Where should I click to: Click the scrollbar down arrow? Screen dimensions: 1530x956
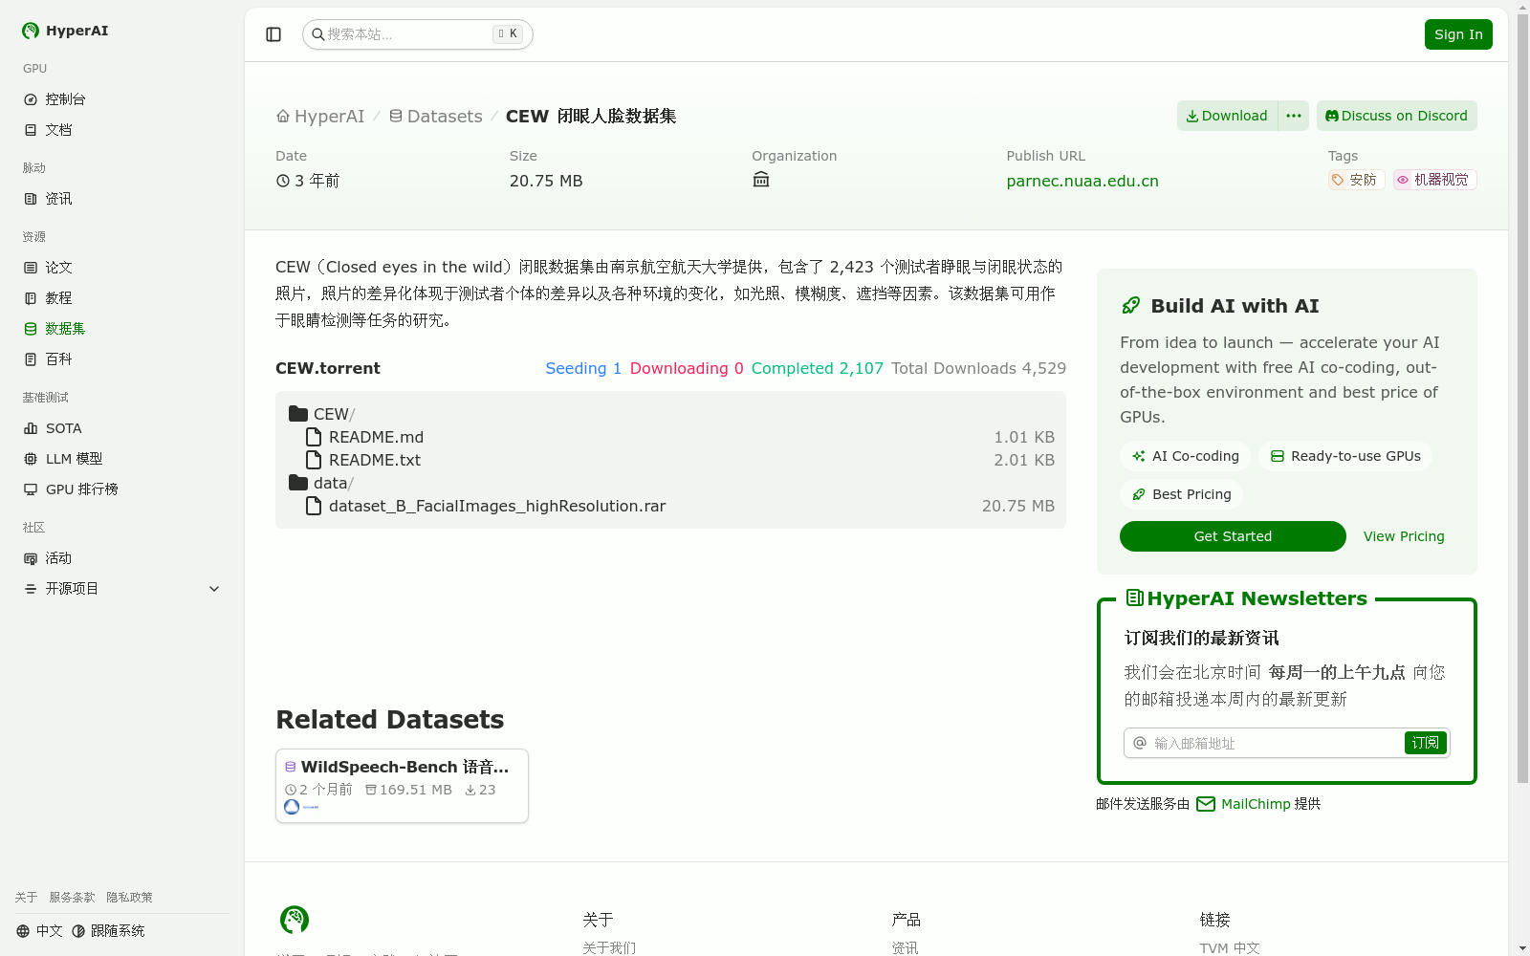point(1522,948)
